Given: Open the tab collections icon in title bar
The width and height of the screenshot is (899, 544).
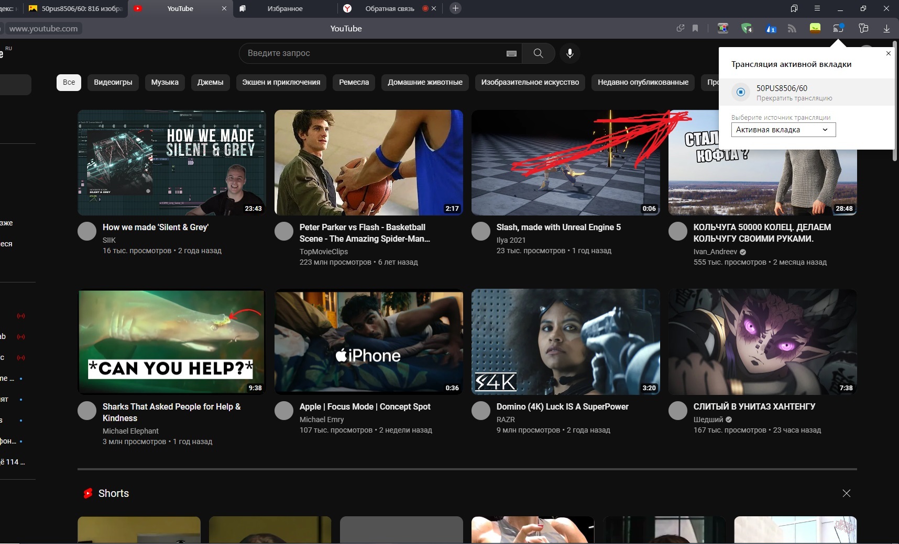Looking at the screenshot, I should (794, 8).
